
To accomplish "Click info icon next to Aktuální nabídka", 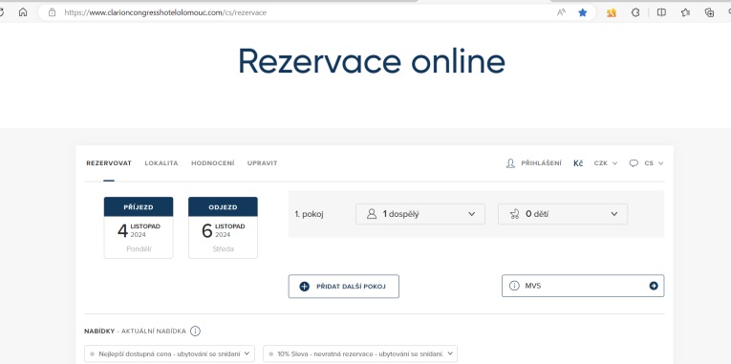I will pos(195,331).
